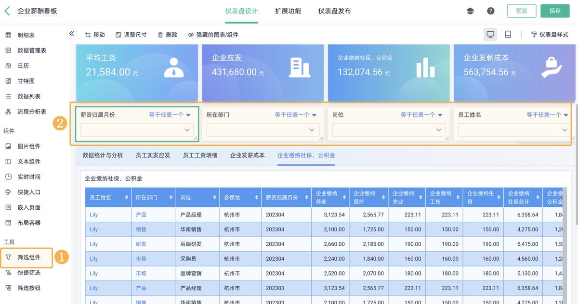Change 所在部门 condition 等于任意一个
Image resolution: width=578 pixels, height=304 pixels.
tap(295, 115)
